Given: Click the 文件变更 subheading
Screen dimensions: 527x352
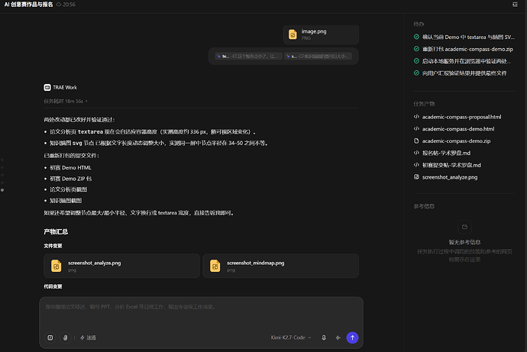Looking at the screenshot, I should click(x=53, y=246).
